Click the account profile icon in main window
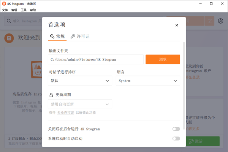This screenshot has height=152, width=228. coord(220,21)
